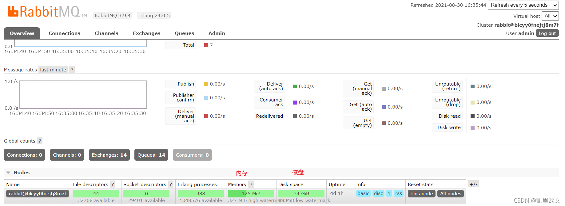This screenshot has width=565, height=206.
Task: Click the green Deliver auto ack swatch
Action: (295, 86)
